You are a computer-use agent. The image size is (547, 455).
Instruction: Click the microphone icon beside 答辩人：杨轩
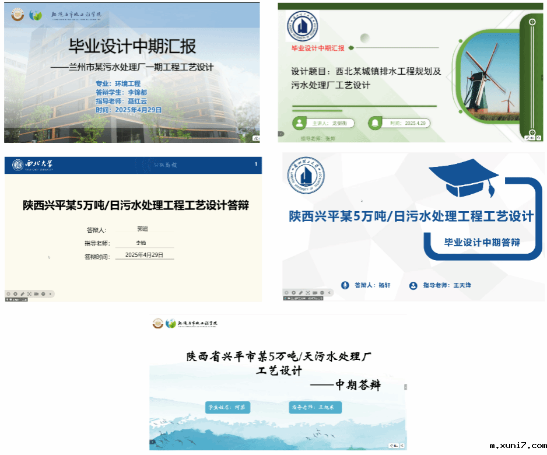[345, 285]
